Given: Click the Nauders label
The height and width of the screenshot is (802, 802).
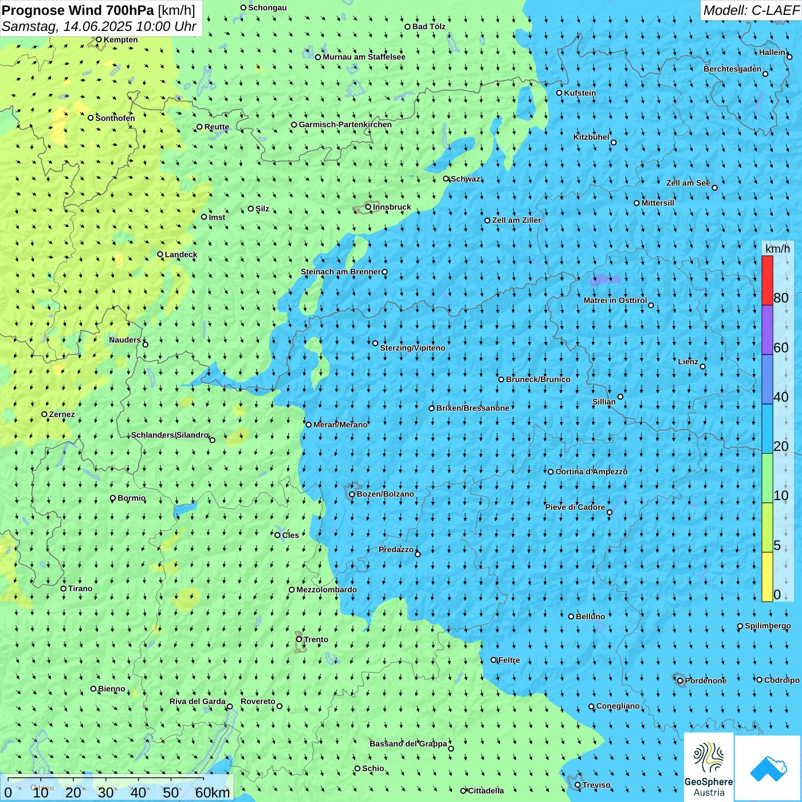Looking at the screenshot, I should 125,340.
